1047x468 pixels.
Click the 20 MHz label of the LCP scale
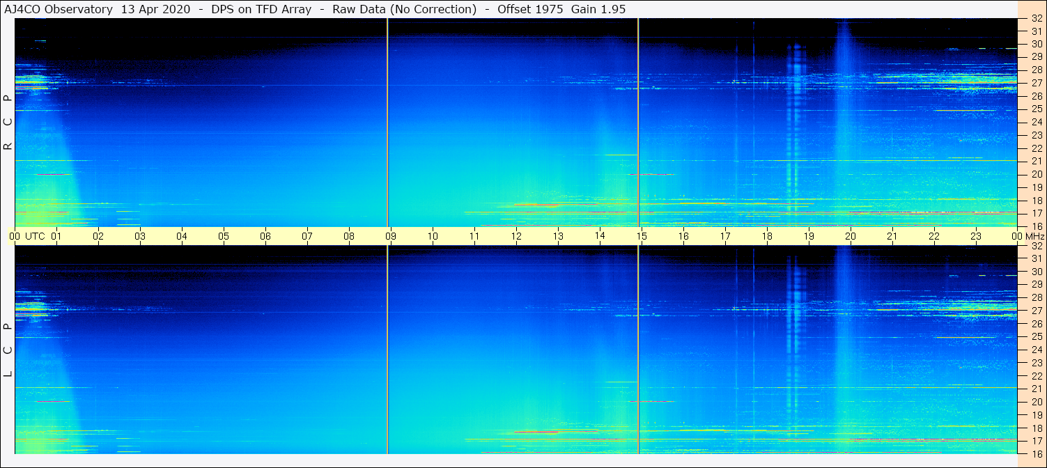[x=1036, y=402]
